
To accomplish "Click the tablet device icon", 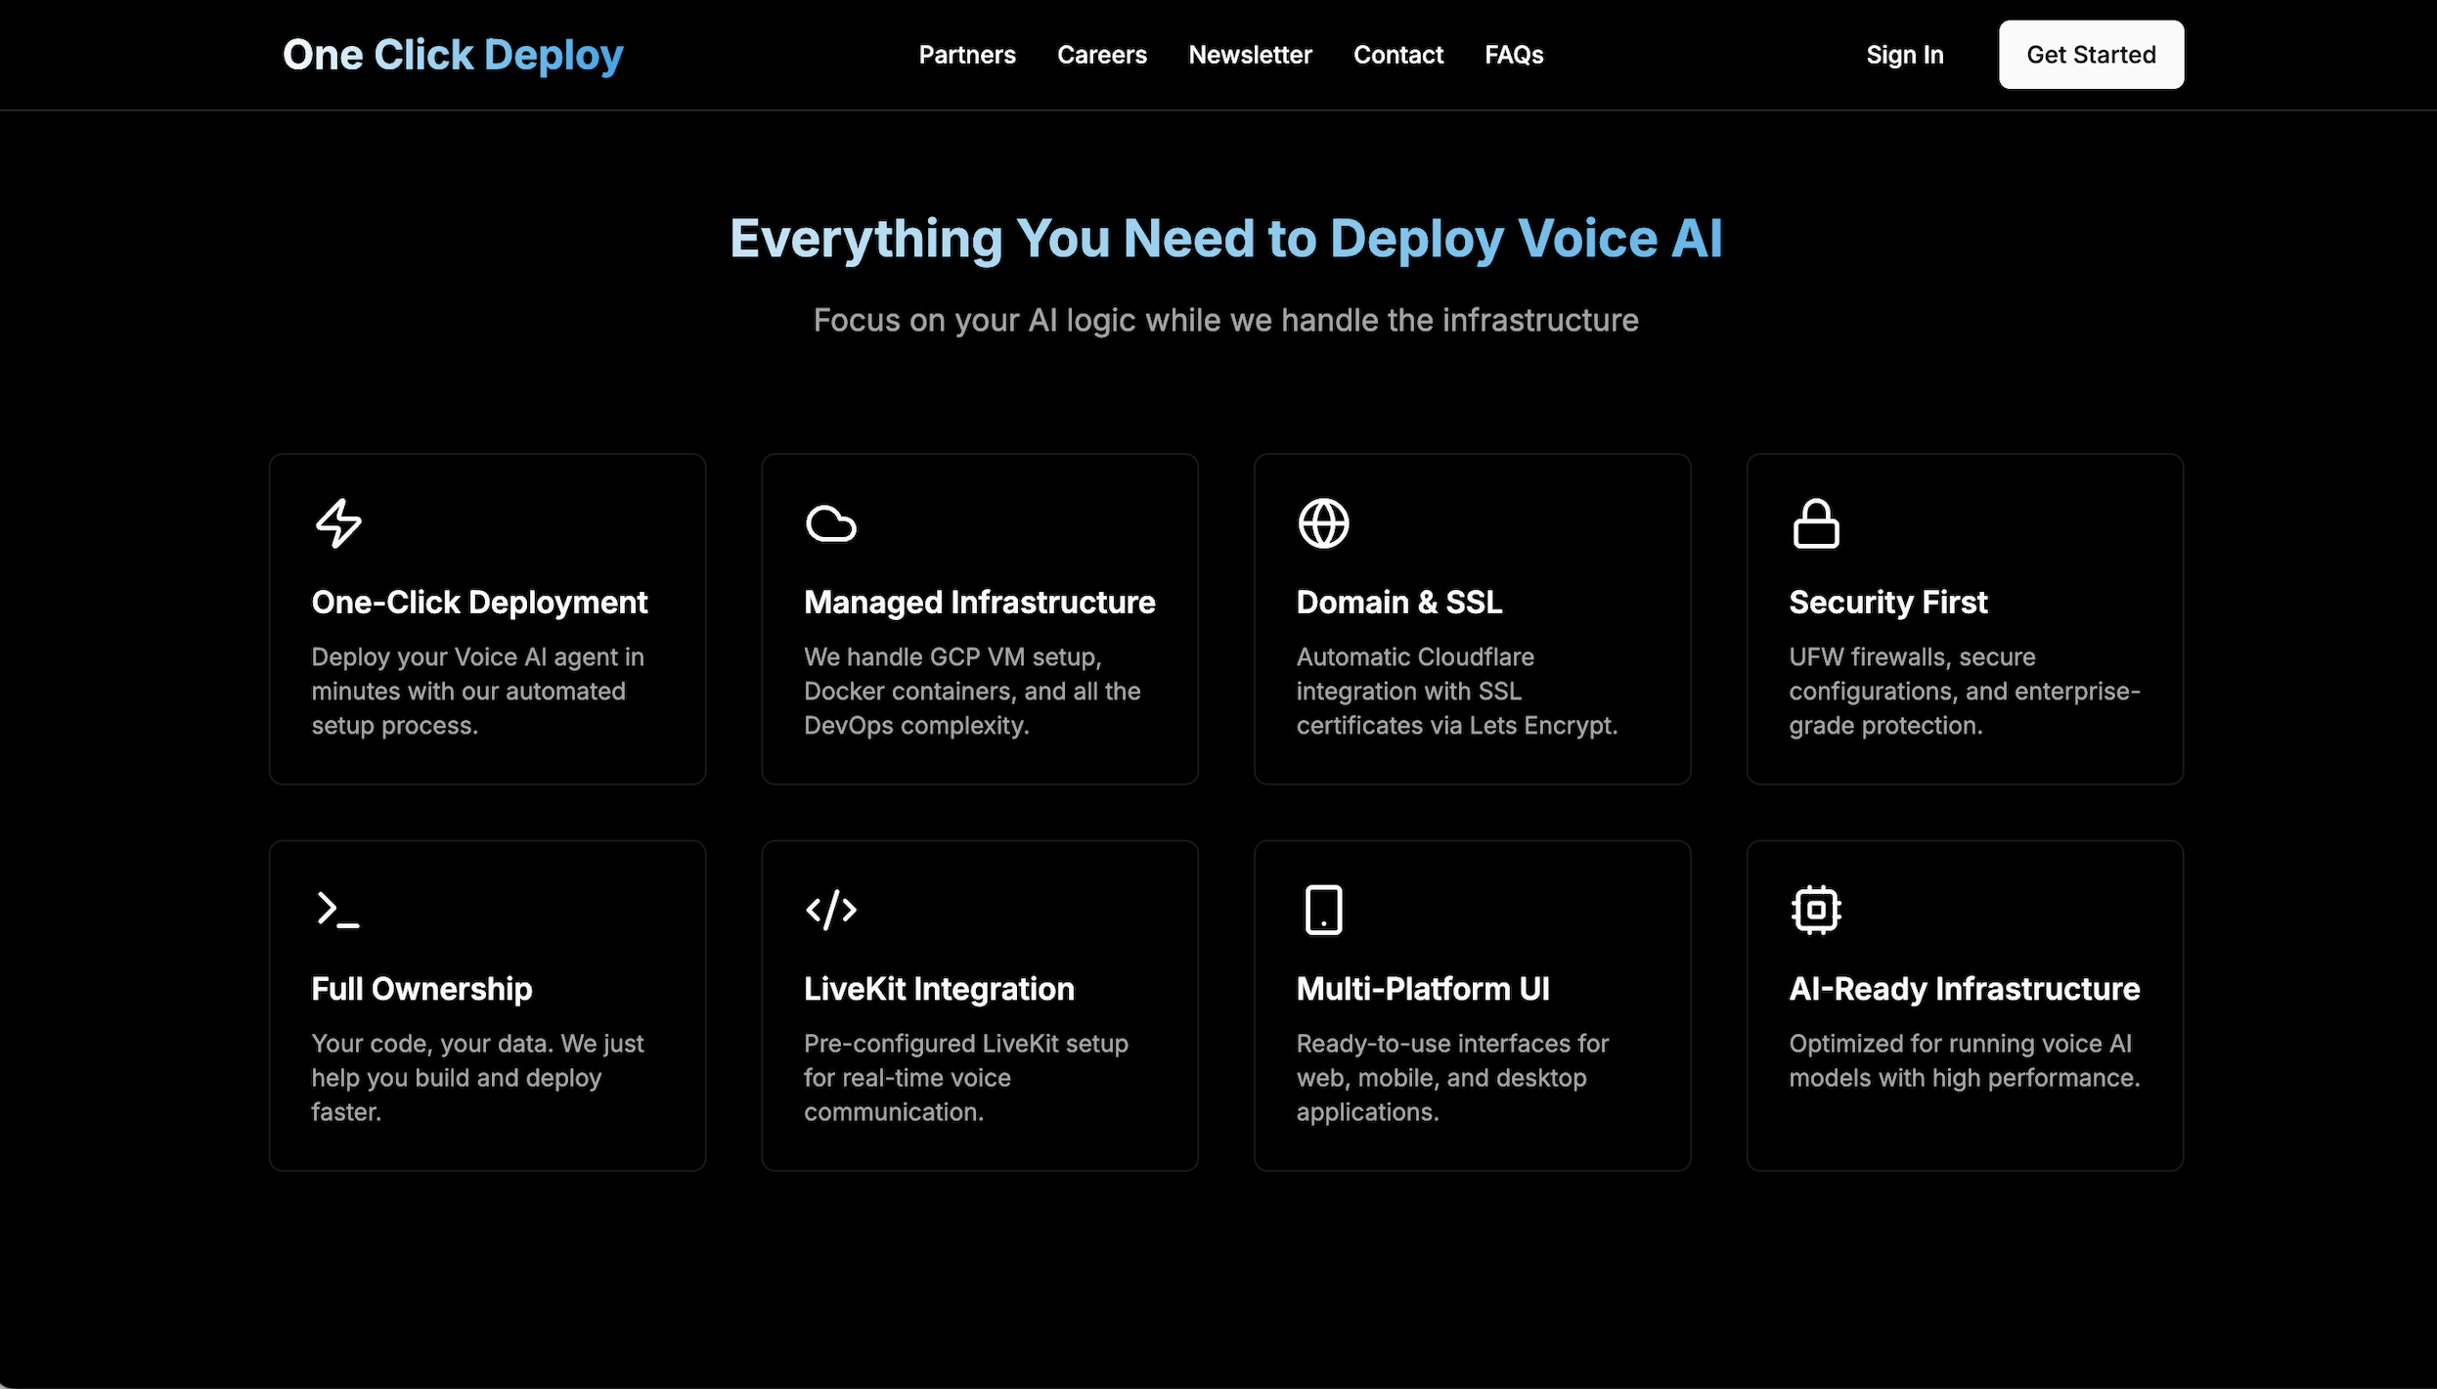I will [1323, 910].
